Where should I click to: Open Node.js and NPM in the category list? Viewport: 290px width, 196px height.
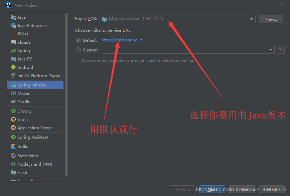click(x=35, y=164)
